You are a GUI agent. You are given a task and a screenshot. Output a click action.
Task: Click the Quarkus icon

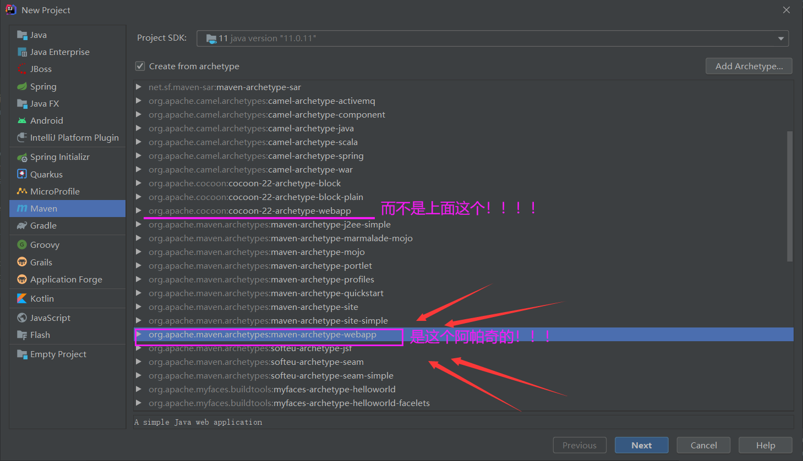tap(22, 174)
